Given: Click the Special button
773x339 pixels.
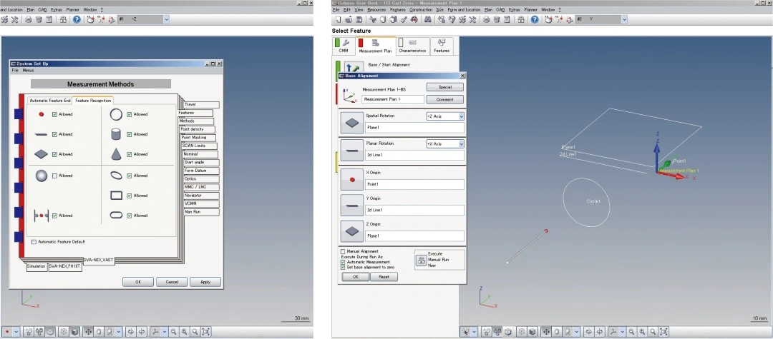Looking at the screenshot, I should [x=444, y=87].
